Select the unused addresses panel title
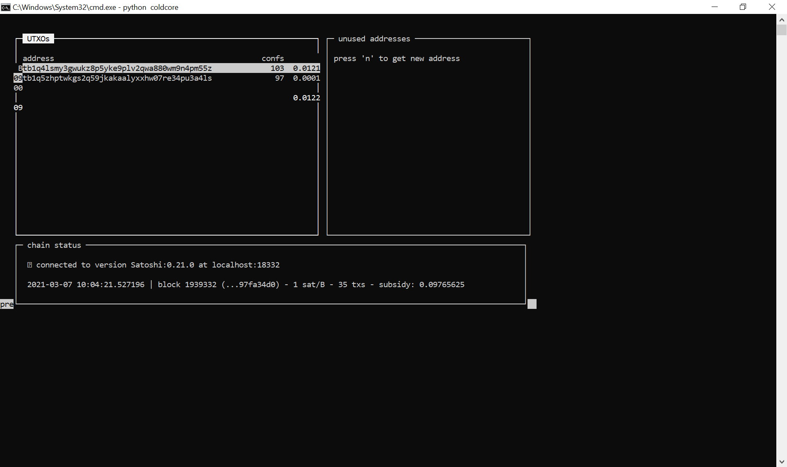This screenshot has height=467, width=787. pyautogui.click(x=374, y=39)
